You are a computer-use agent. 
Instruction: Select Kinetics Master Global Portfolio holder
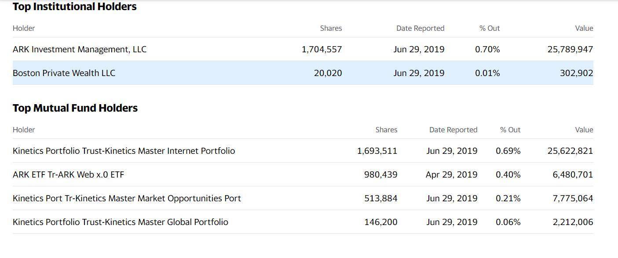pyautogui.click(x=121, y=222)
